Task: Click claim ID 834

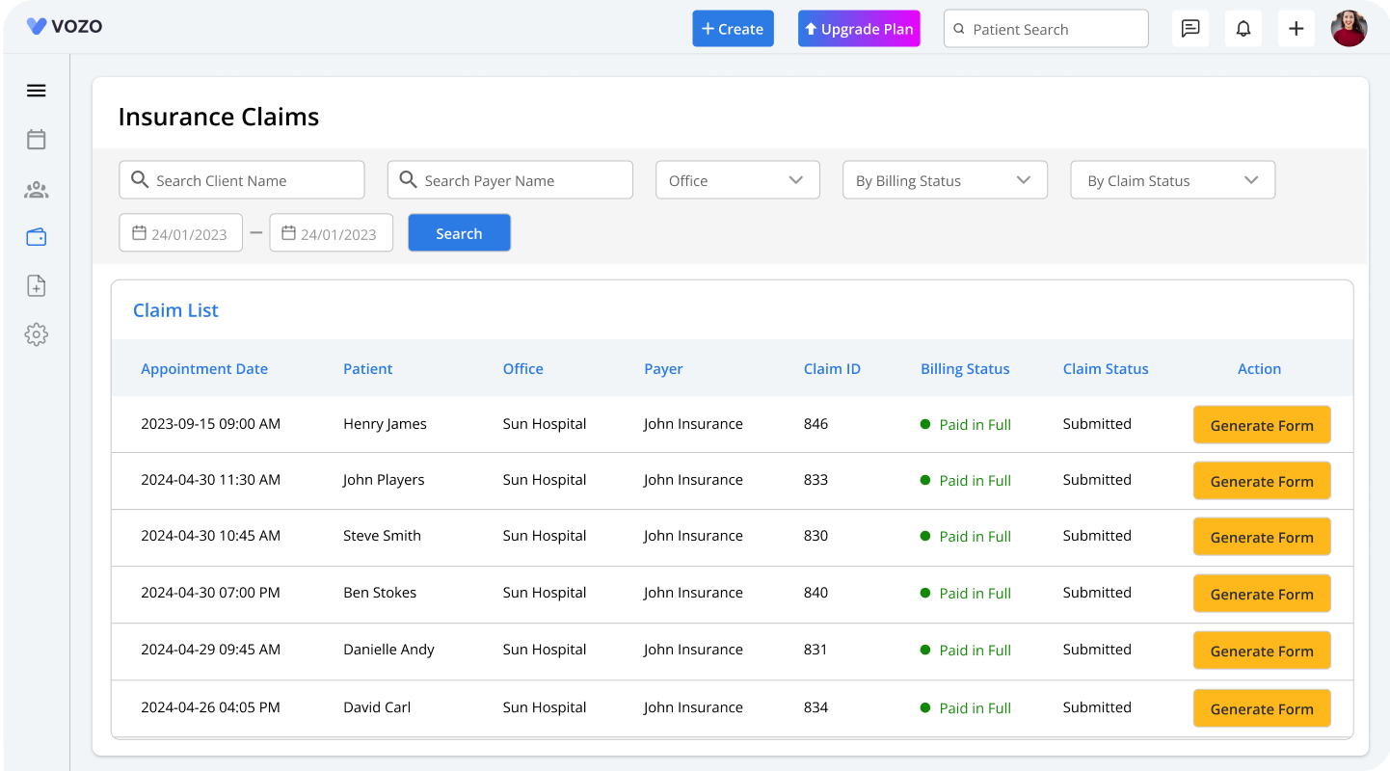Action: [x=815, y=707]
